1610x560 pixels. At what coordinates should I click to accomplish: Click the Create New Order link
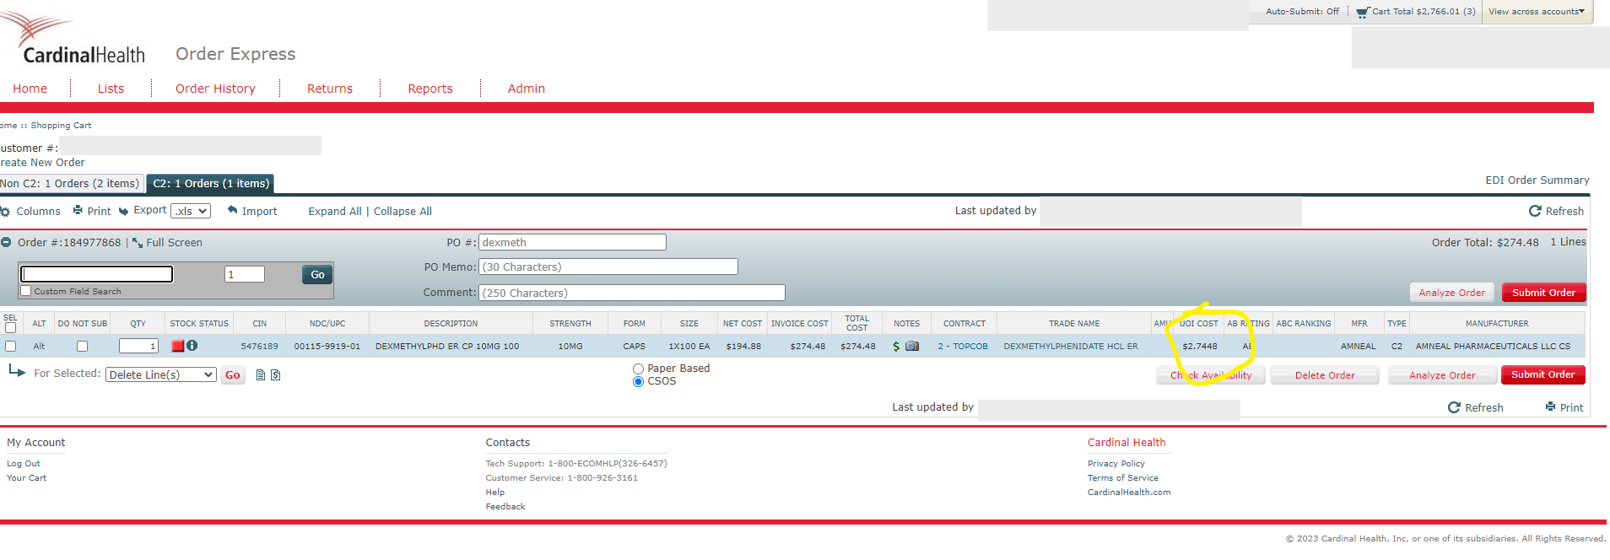(x=42, y=163)
